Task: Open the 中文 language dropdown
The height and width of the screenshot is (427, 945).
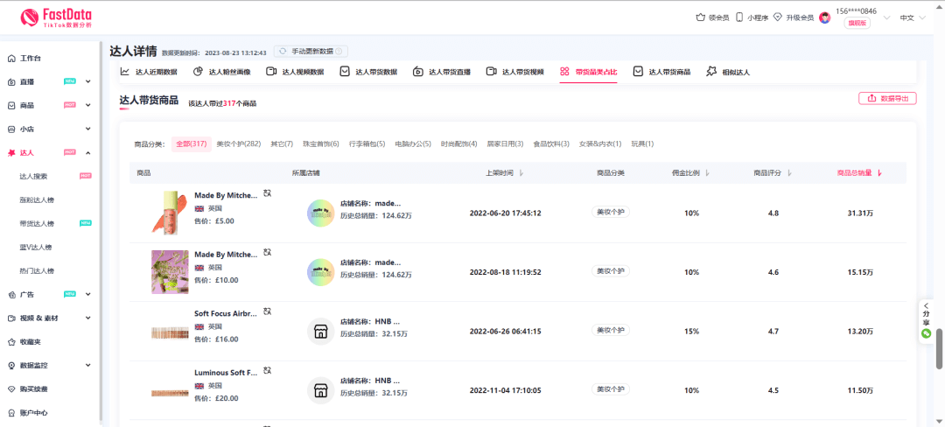Action: (x=913, y=18)
